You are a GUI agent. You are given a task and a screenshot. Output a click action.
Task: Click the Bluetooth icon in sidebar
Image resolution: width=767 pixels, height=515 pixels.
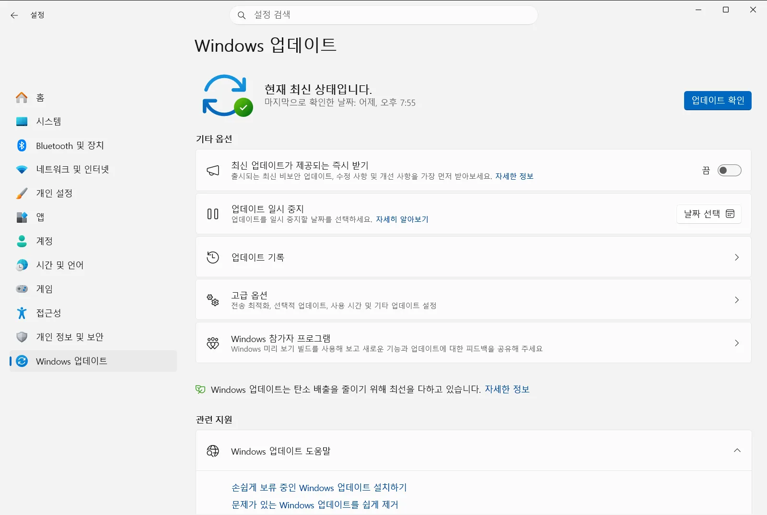point(22,145)
